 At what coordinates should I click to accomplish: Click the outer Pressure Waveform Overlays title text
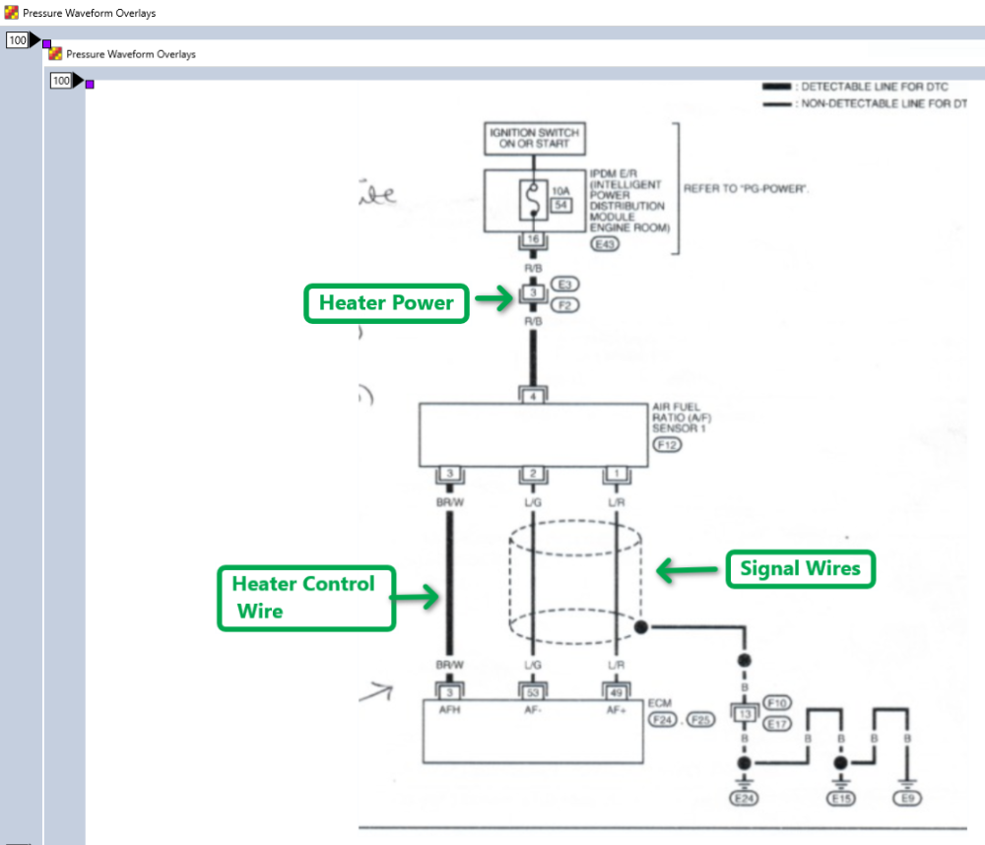click(89, 13)
